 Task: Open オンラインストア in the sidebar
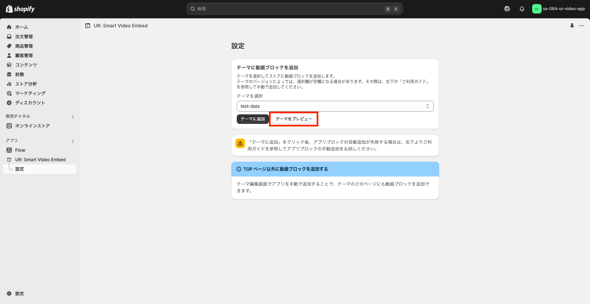click(40, 126)
